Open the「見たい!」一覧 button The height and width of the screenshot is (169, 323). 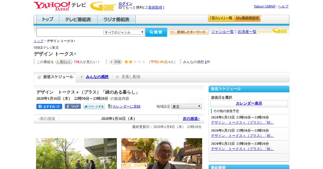221,18
